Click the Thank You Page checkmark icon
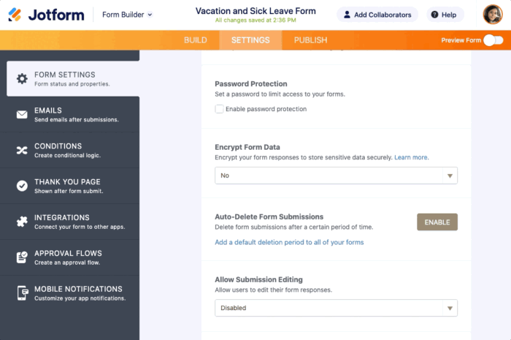This screenshot has width=511, height=340. [x=22, y=186]
